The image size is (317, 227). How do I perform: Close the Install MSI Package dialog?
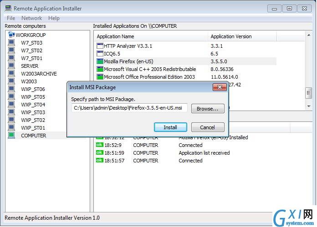tap(220, 87)
